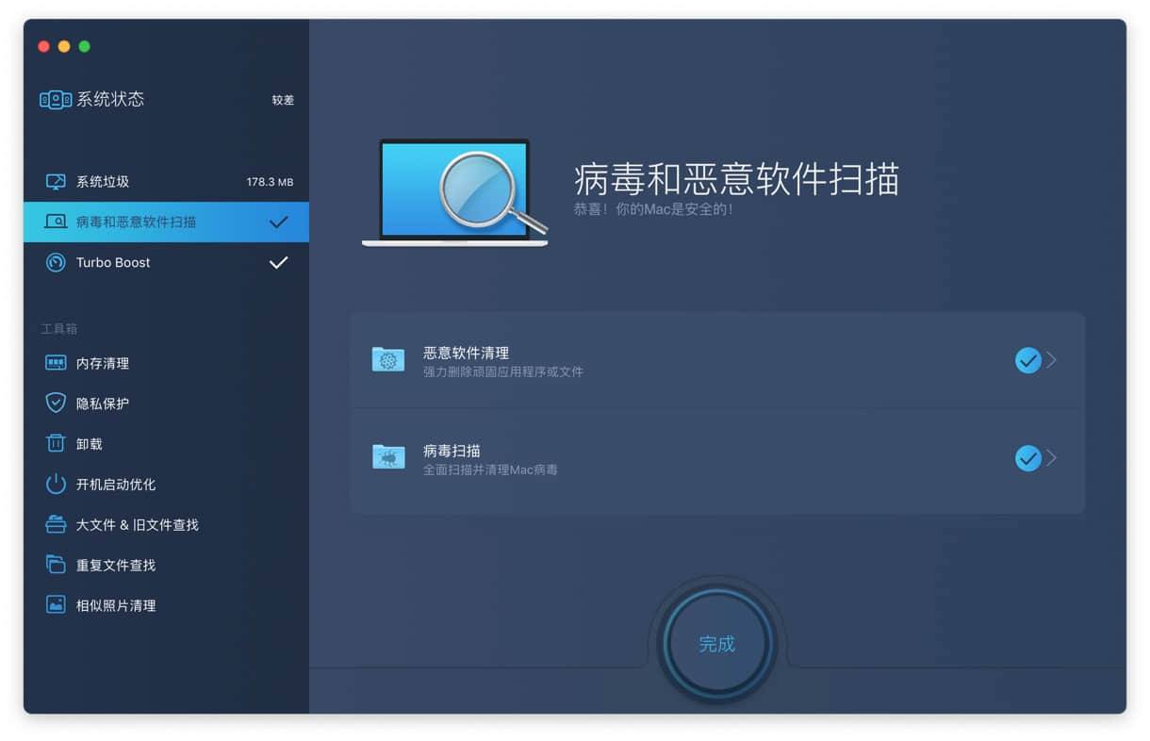The width and height of the screenshot is (1150, 741).
Task: Click the 系统垃圾 monitor icon
Action: [x=56, y=182]
